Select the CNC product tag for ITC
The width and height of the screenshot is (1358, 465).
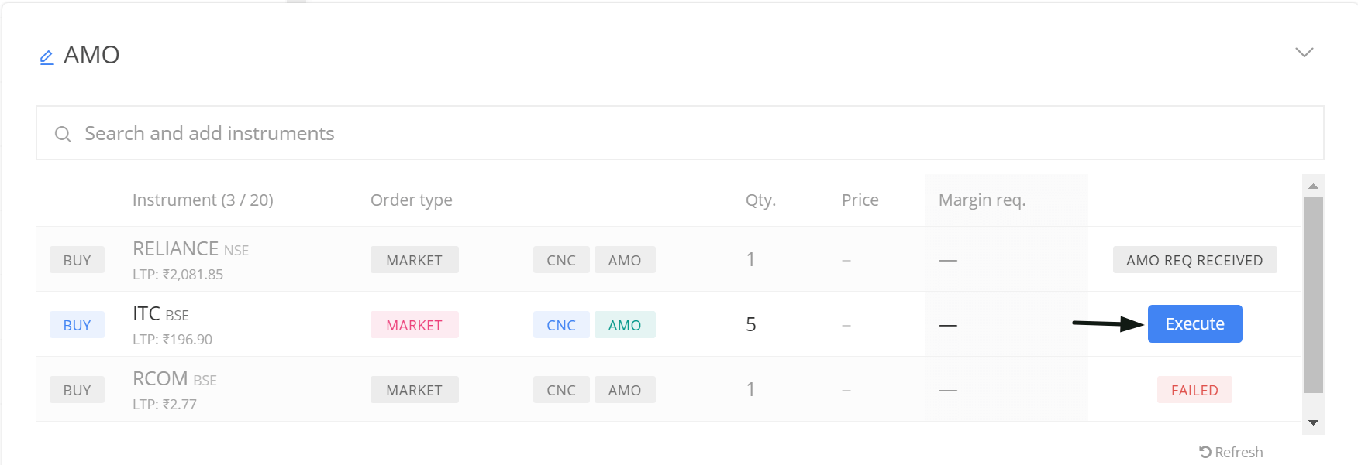(x=561, y=325)
